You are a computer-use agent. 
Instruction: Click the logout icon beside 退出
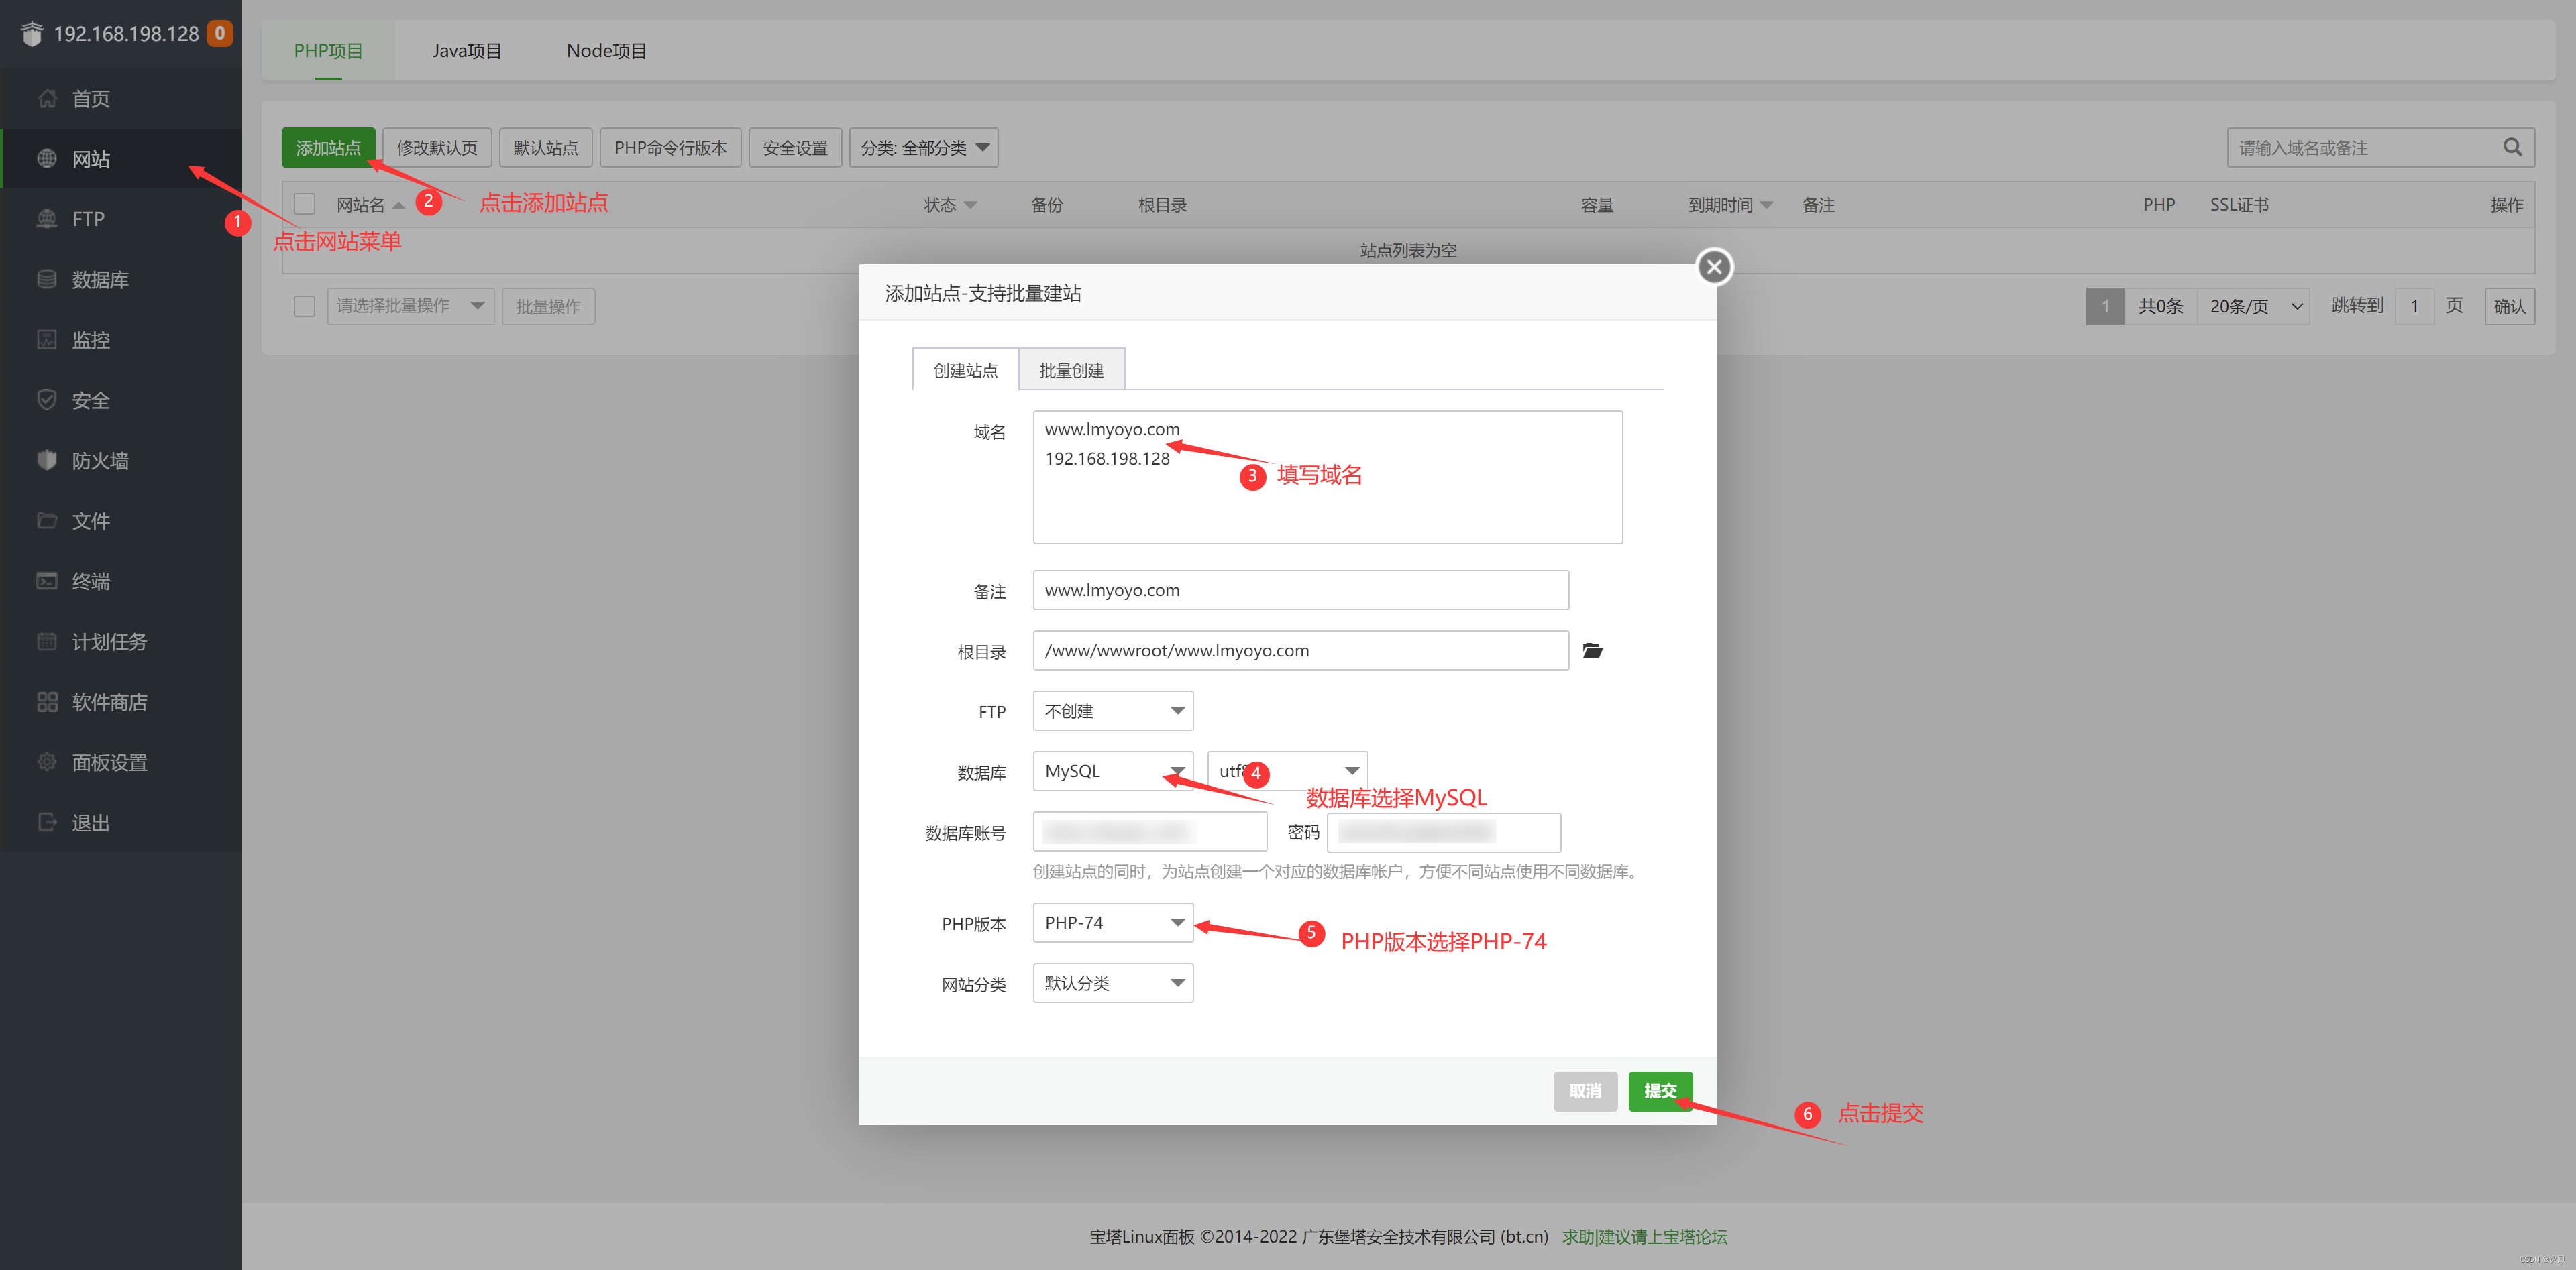click(47, 822)
